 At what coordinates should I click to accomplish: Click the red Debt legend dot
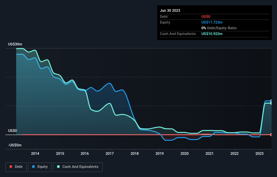[11, 167]
